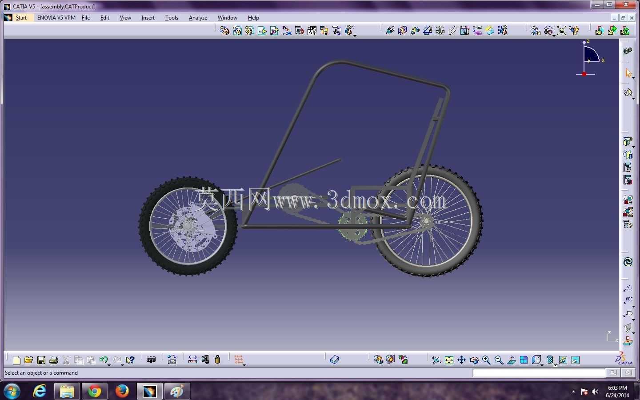Open the Window menu

click(x=227, y=18)
